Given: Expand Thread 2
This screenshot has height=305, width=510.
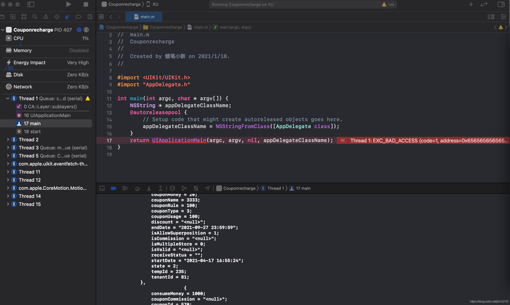Looking at the screenshot, I should (x=8, y=140).
